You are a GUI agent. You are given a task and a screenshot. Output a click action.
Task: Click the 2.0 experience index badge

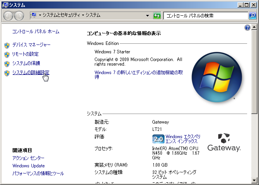click(158, 139)
